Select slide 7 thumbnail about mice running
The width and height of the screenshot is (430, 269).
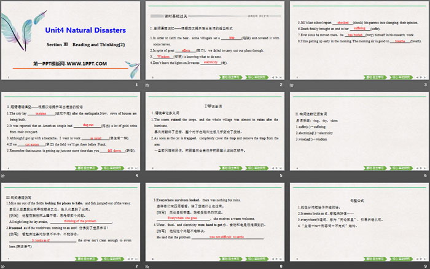[72, 222]
